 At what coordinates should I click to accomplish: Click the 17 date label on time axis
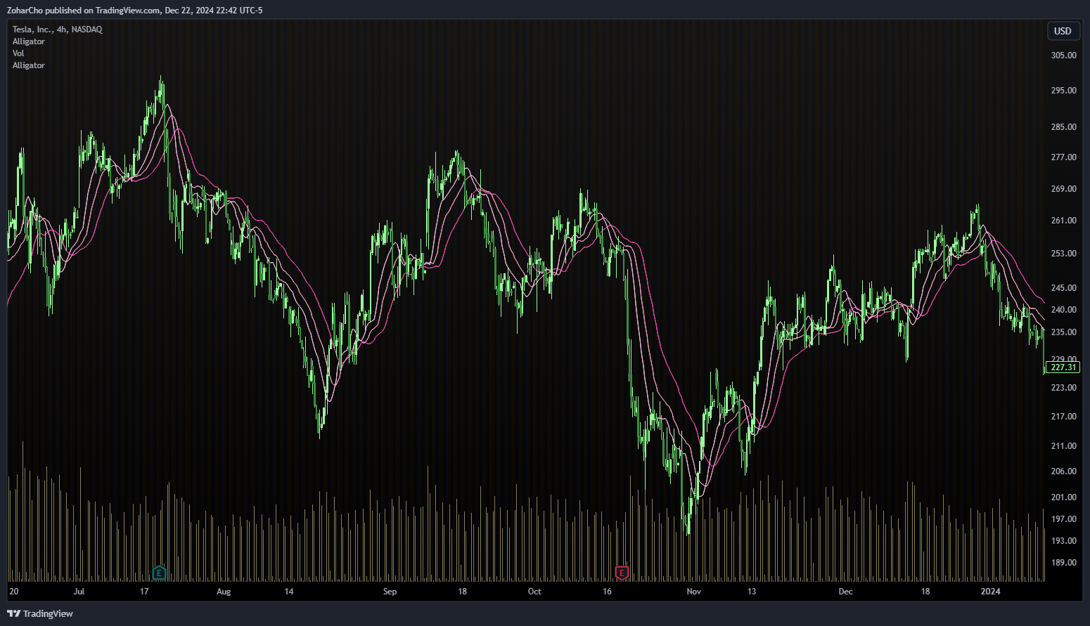(144, 592)
